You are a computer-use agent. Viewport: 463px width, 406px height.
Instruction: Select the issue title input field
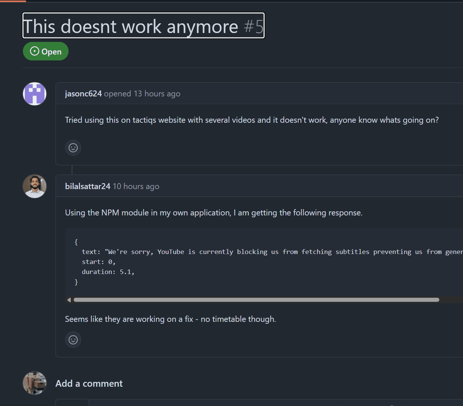click(x=144, y=26)
